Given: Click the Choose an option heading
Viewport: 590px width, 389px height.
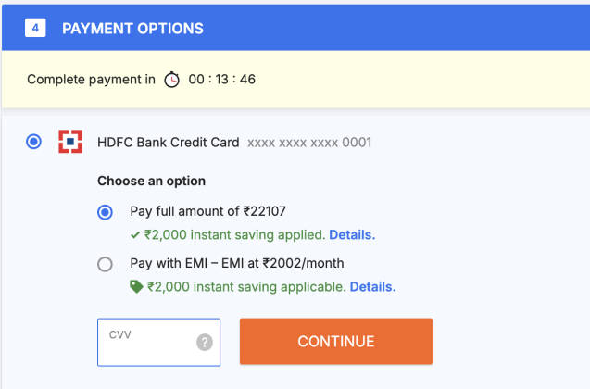Looking at the screenshot, I should tap(151, 181).
